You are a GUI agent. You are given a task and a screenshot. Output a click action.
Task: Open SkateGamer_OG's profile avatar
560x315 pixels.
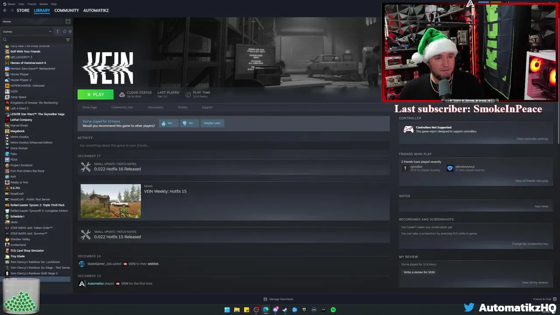pyautogui.click(x=82, y=264)
